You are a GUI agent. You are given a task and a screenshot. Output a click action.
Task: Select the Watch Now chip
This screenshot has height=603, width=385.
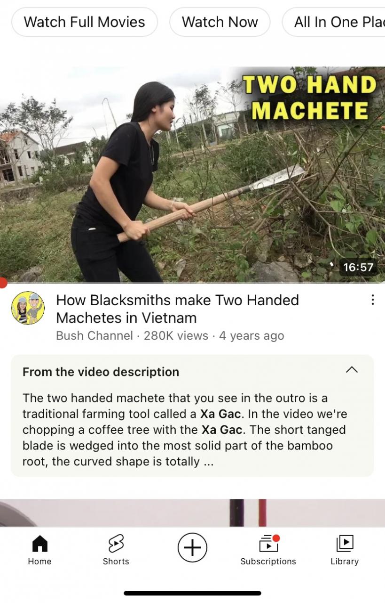220,22
